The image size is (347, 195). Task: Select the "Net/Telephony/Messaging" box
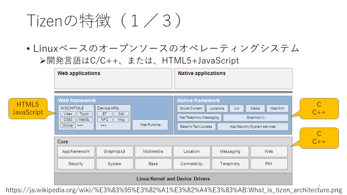(199, 117)
